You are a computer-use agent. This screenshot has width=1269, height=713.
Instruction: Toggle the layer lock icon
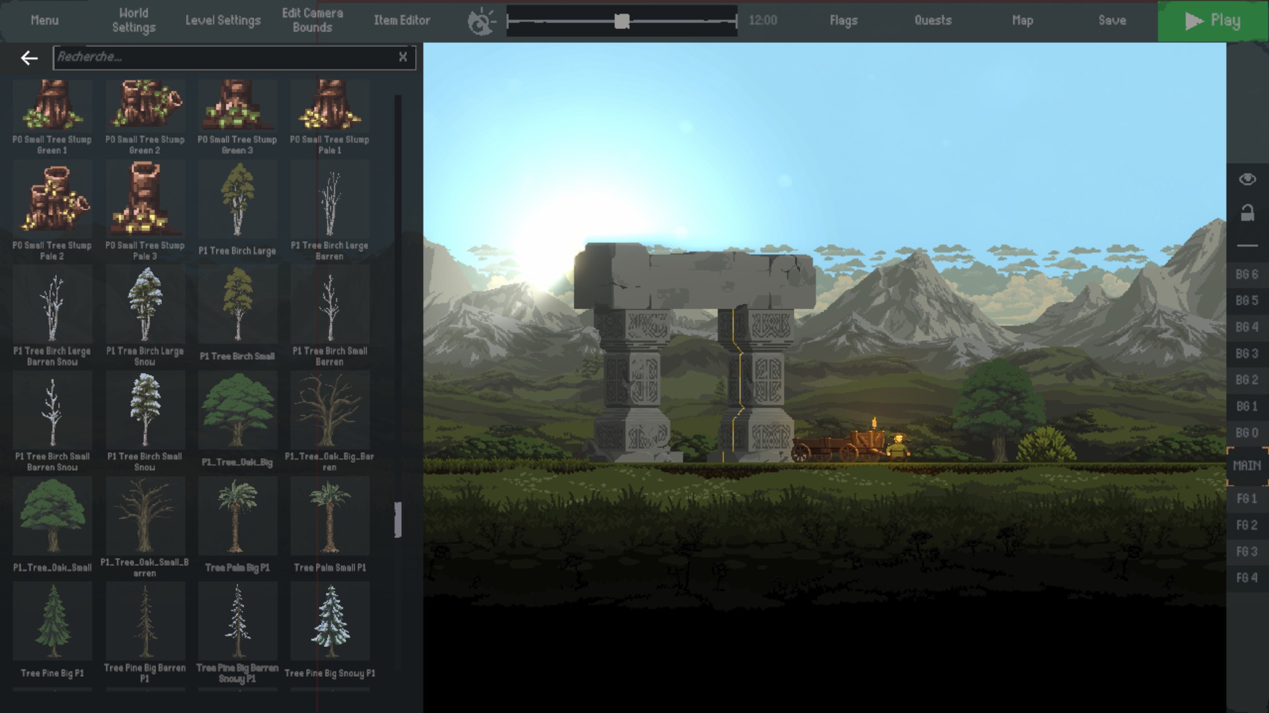point(1247,213)
